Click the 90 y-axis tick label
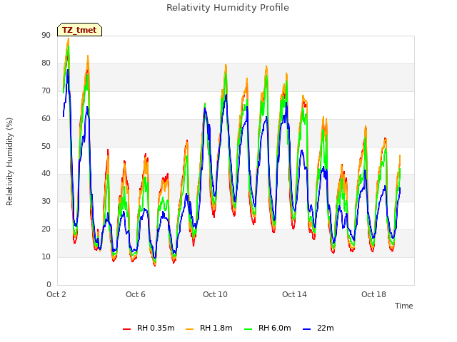The height and width of the screenshot is (342, 457). [x=46, y=35]
